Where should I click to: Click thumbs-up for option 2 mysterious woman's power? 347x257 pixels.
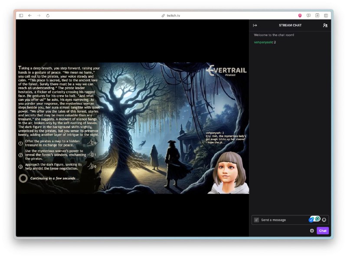[x=91, y=155]
